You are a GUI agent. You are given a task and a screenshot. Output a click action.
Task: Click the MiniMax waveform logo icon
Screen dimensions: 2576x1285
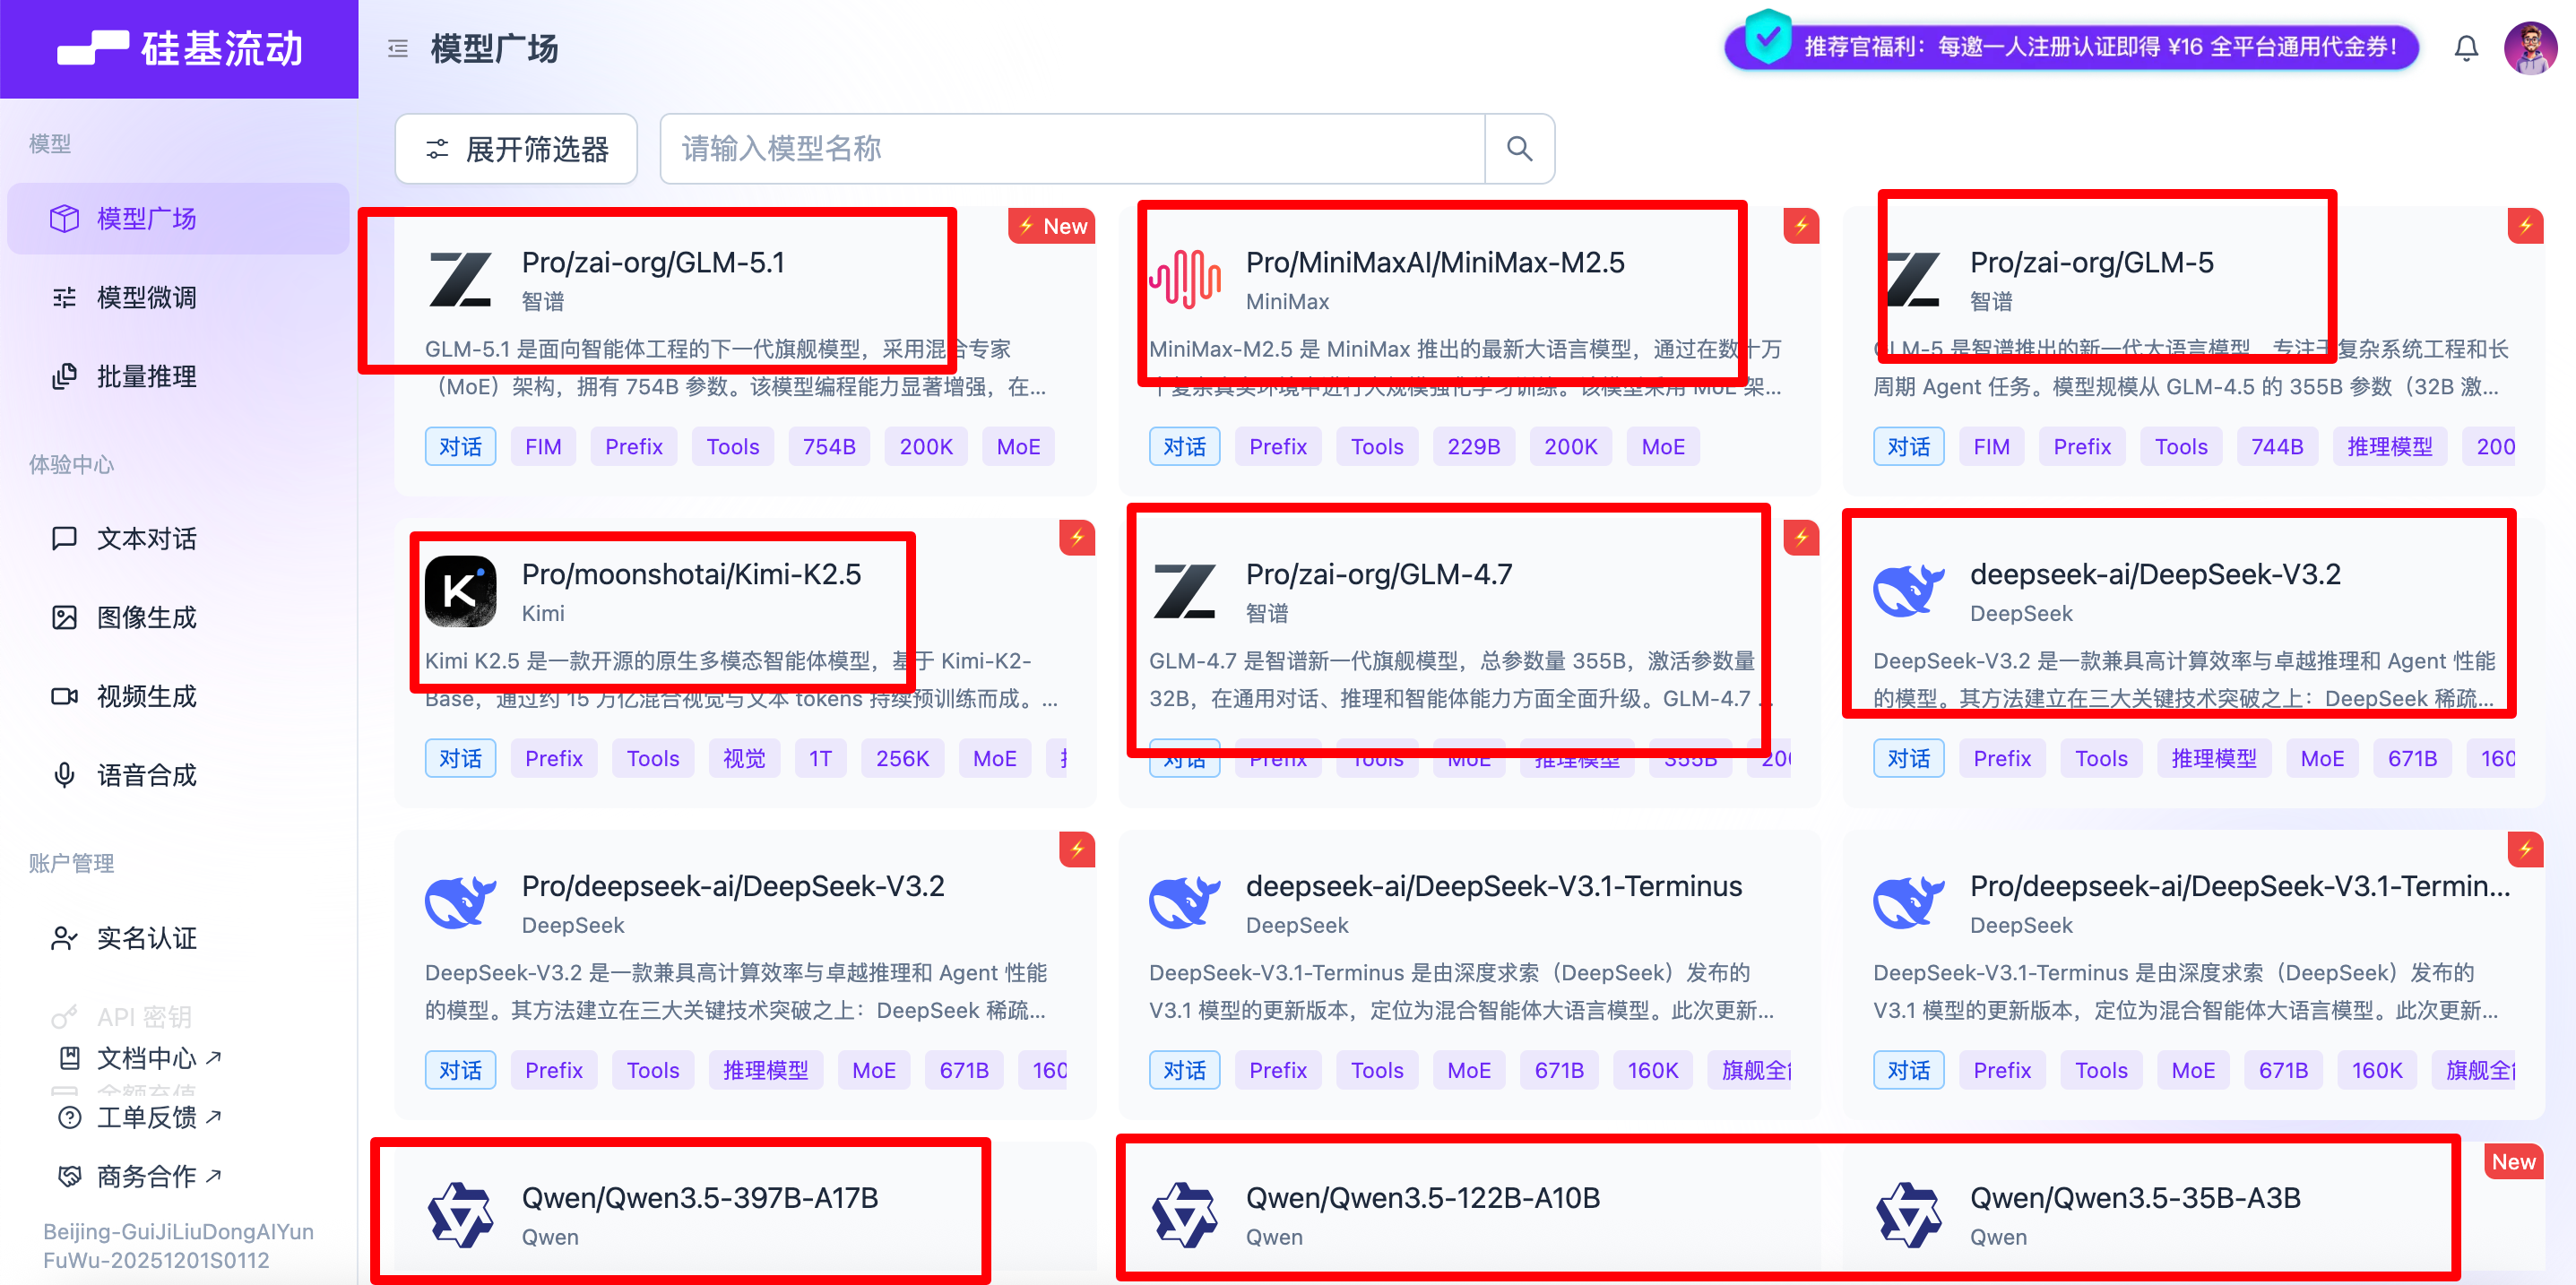tap(1184, 279)
